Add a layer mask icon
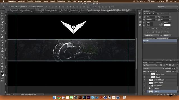Viewport: 179px width, 100px height. (x=161, y=94)
